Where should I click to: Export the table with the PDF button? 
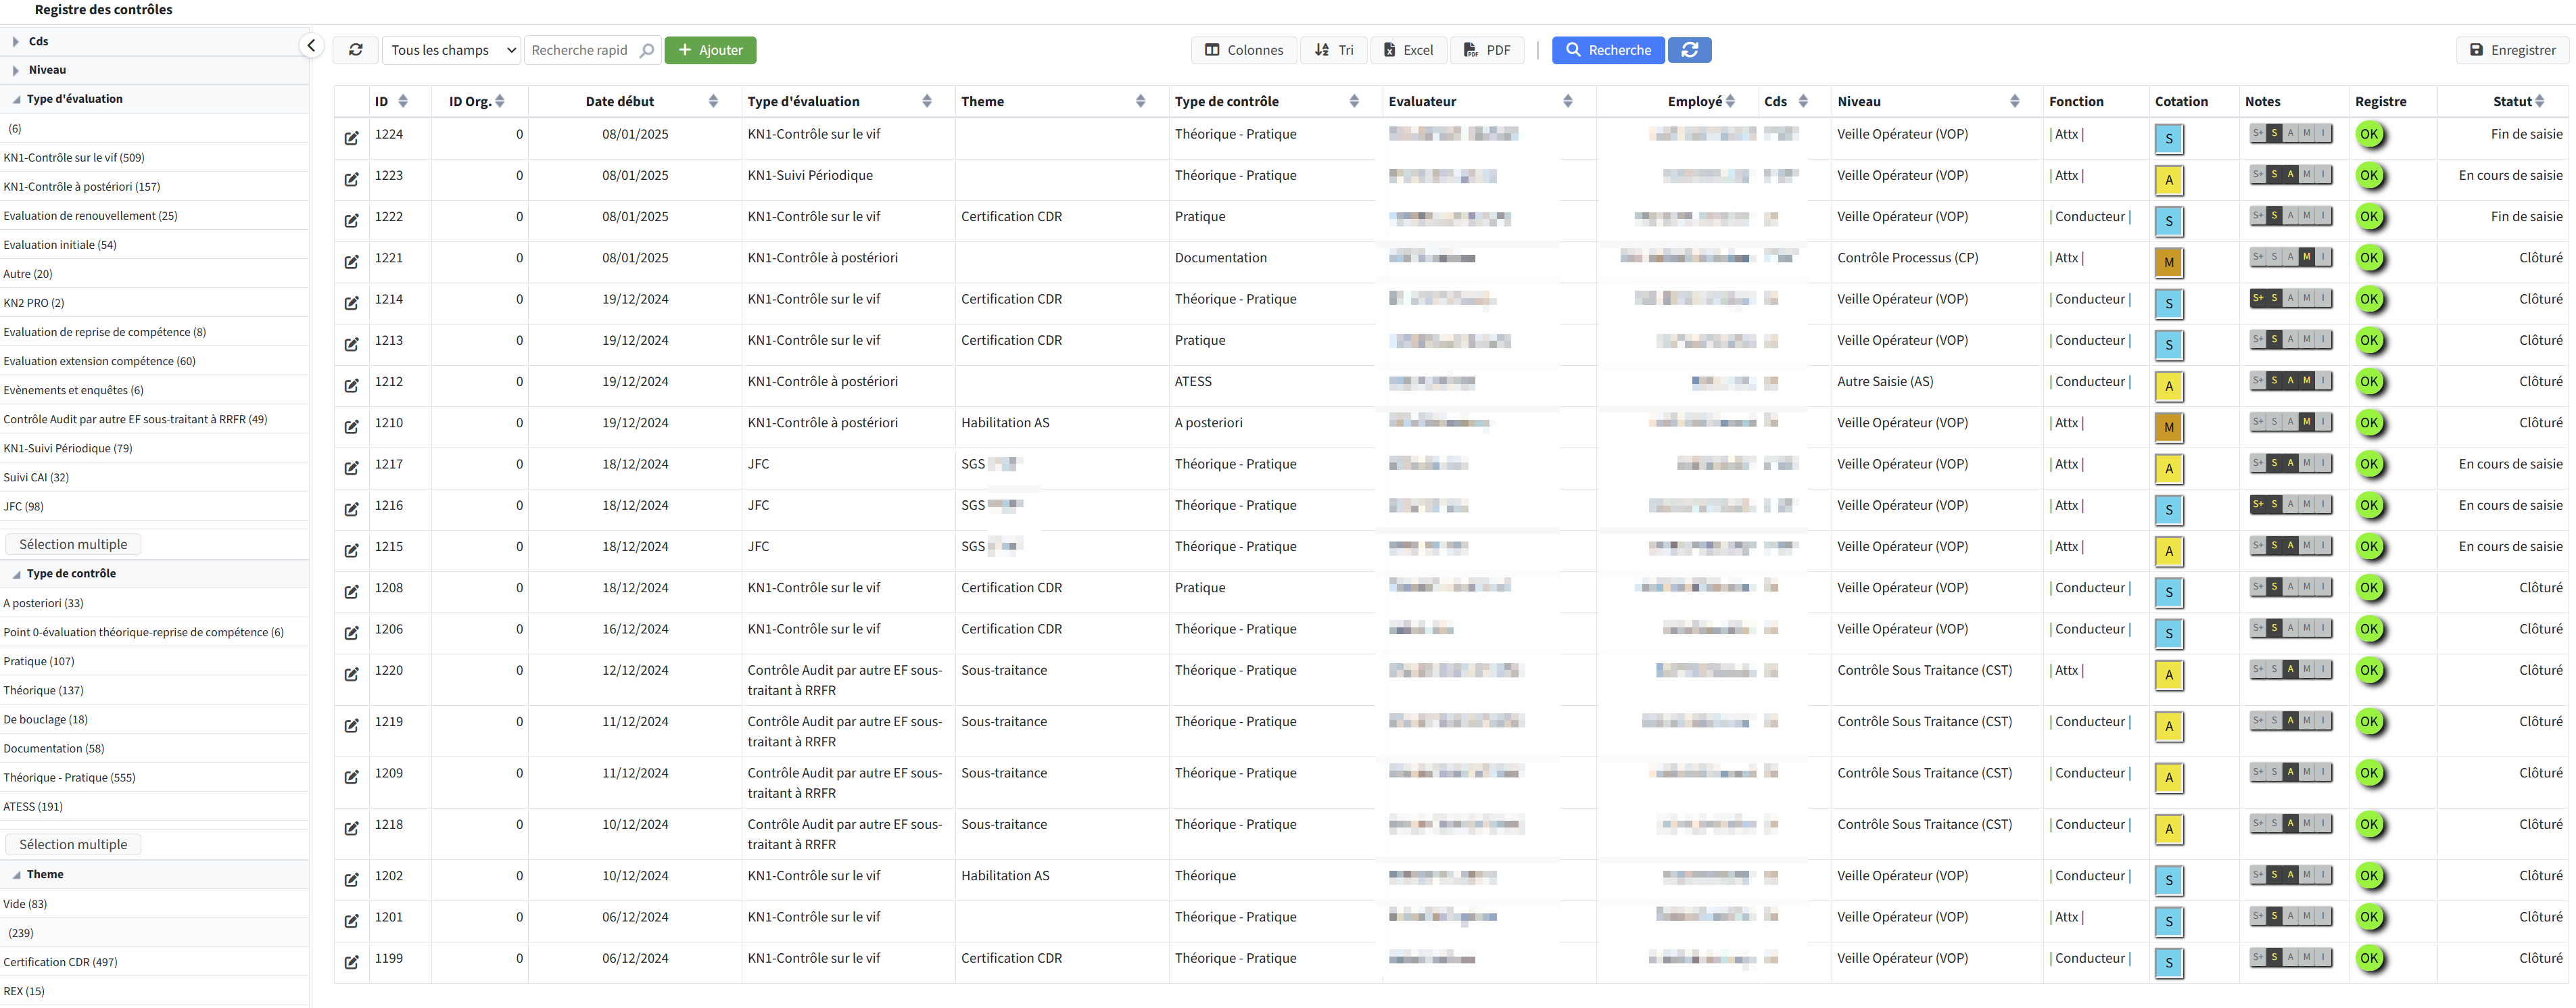click(x=1487, y=50)
